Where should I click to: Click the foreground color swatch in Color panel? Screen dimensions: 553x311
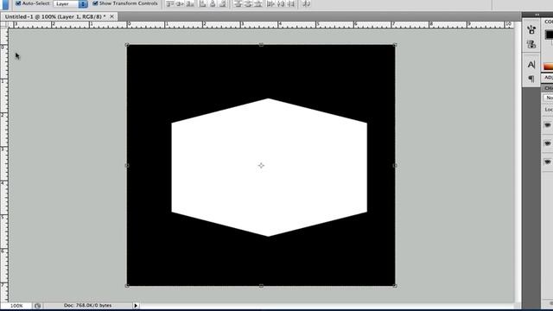[x=549, y=35]
